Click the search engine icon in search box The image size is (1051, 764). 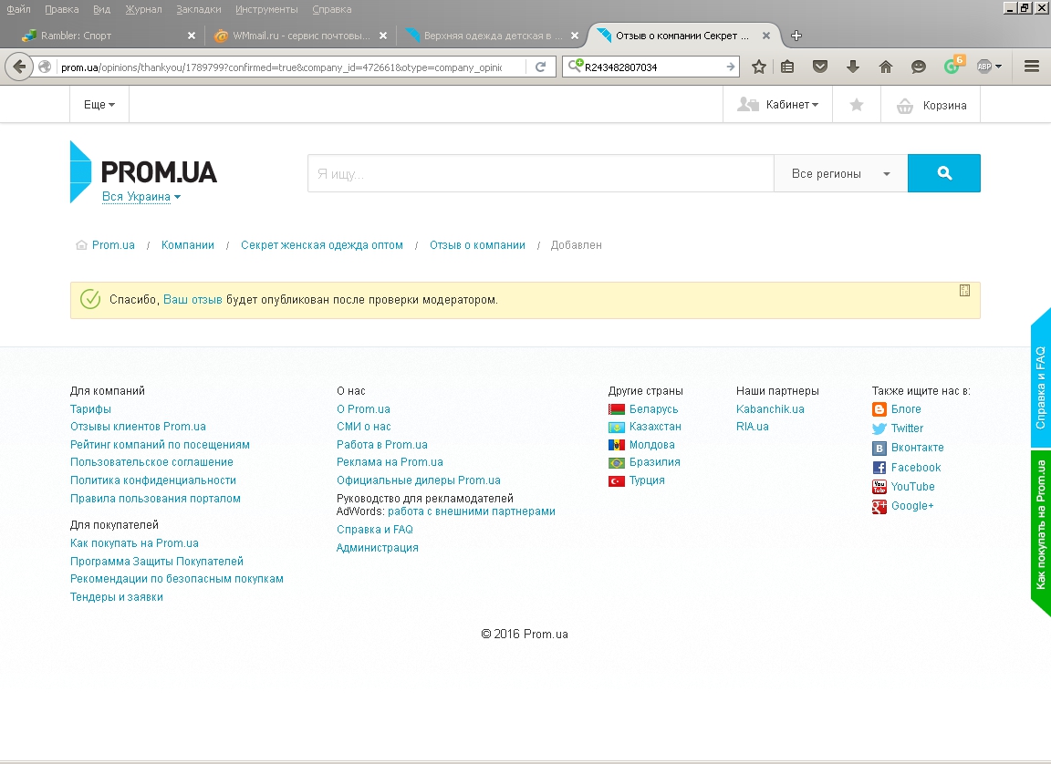[x=575, y=67]
